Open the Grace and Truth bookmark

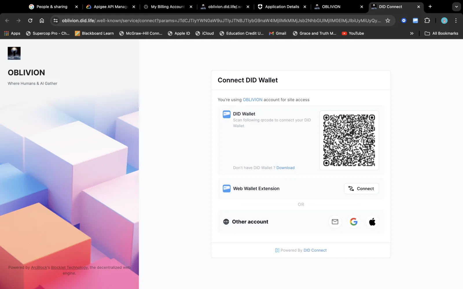315,33
